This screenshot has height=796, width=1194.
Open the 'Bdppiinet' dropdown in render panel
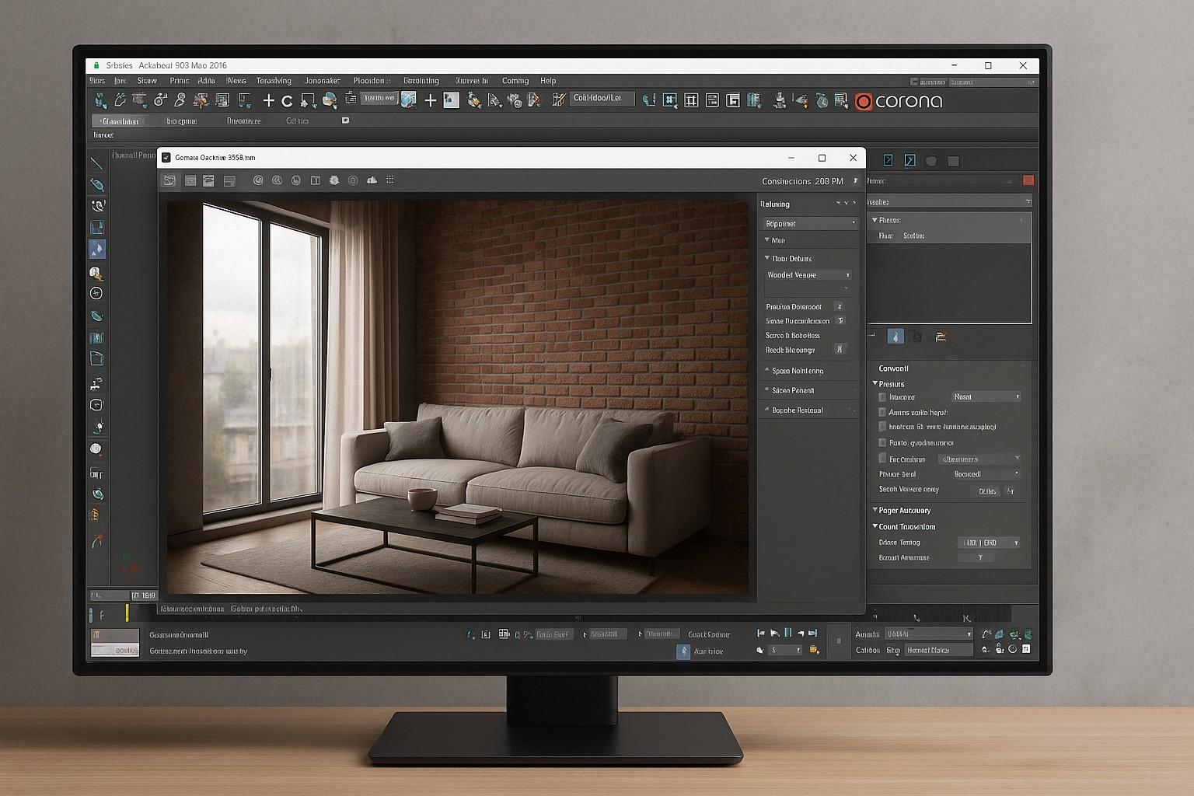[809, 223]
